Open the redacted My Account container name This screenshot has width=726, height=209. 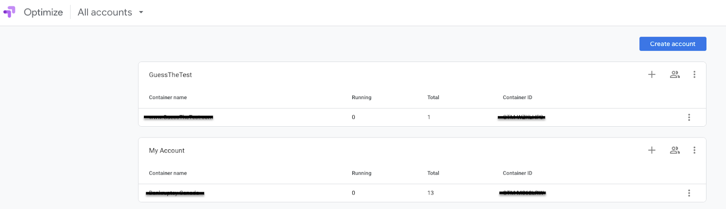(x=175, y=193)
